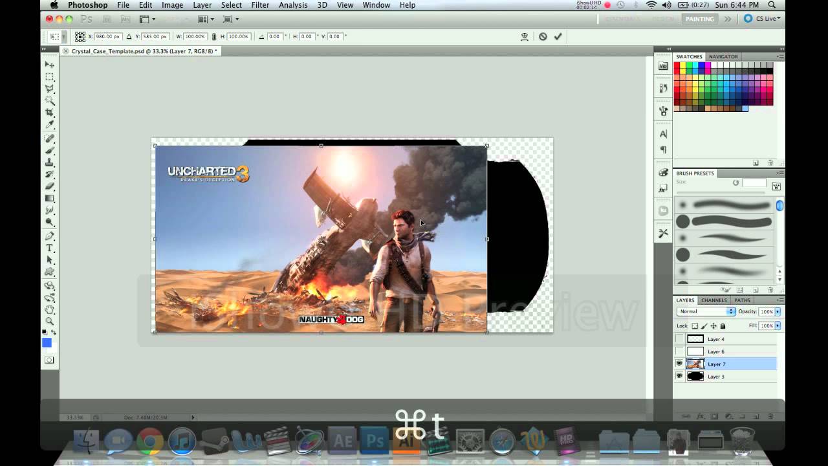Open the layer Fill slider dropdown arrow
828x466 pixels.
(778, 326)
